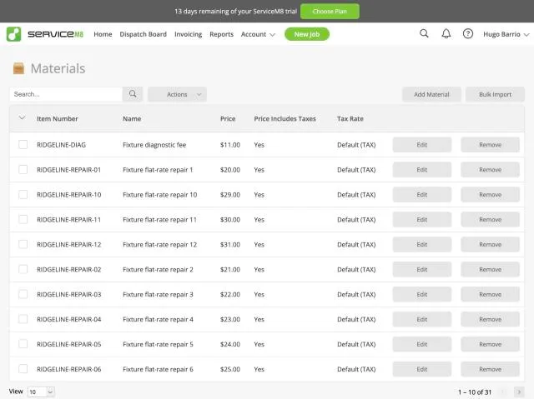Focus the materials Search field
Screen dimensions: 534x399
point(66,94)
